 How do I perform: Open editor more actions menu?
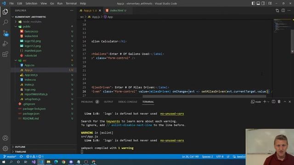pyautogui.click(x=289, y=11)
